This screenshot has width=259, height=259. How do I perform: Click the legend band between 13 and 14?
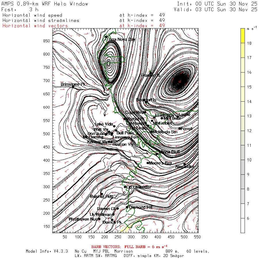[243, 109]
